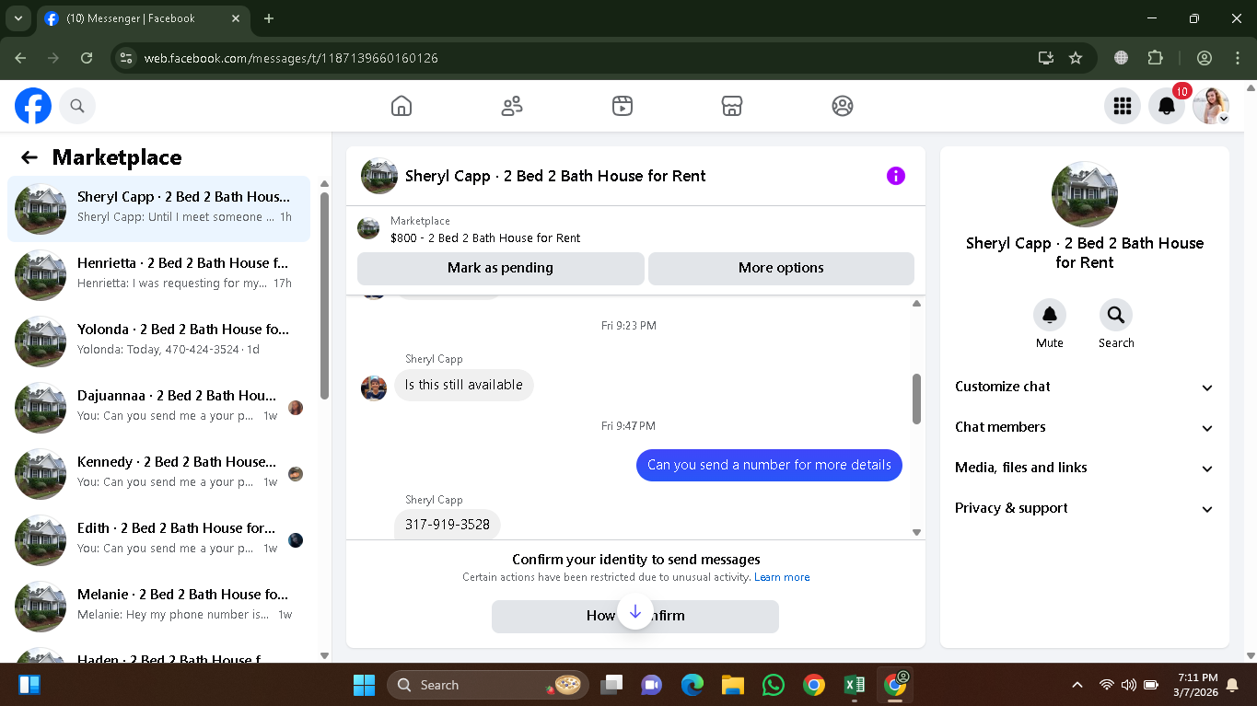Click the 'Can you send a number' message
The height and width of the screenshot is (706, 1257).
point(769,465)
